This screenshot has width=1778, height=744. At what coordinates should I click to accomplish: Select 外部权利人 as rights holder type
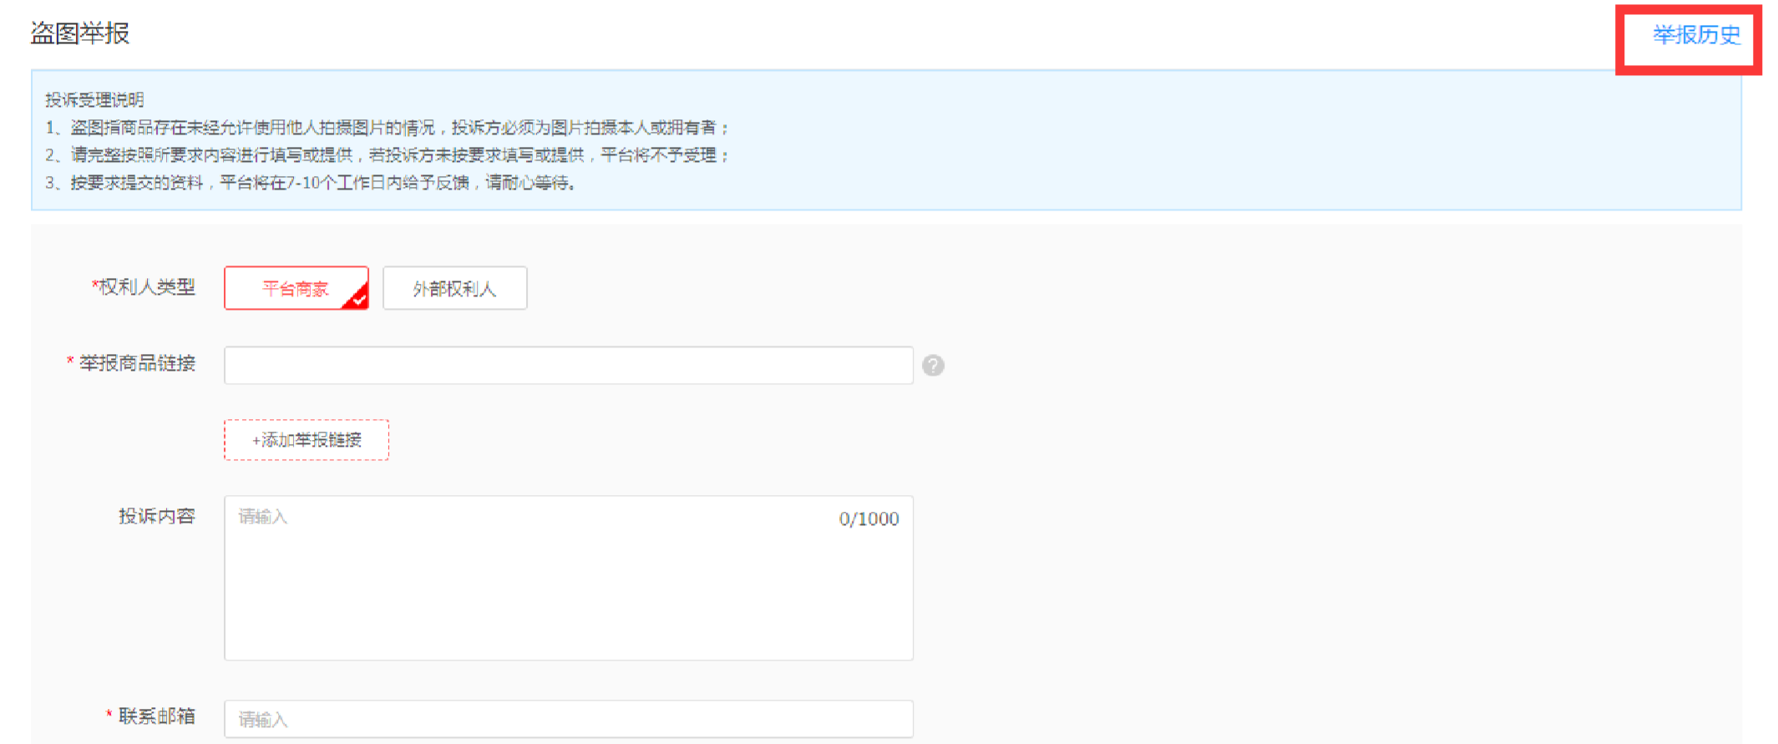click(455, 288)
